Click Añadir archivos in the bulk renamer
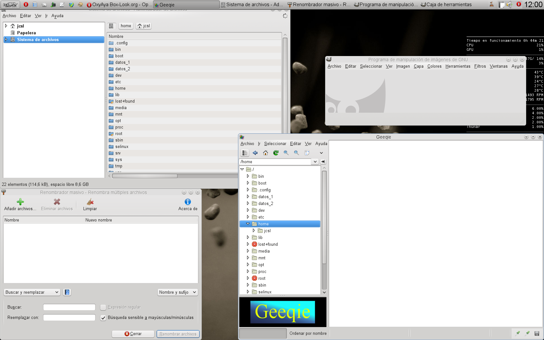The width and height of the screenshot is (544, 340). point(20,205)
